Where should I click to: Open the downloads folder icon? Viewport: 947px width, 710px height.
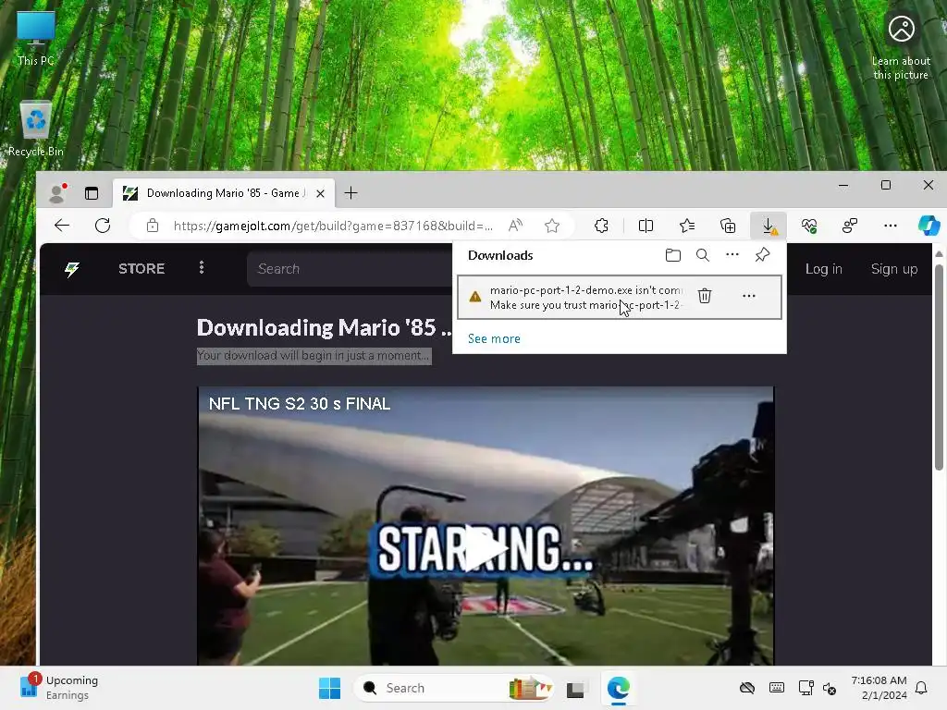pyautogui.click(x=673, y=255)
